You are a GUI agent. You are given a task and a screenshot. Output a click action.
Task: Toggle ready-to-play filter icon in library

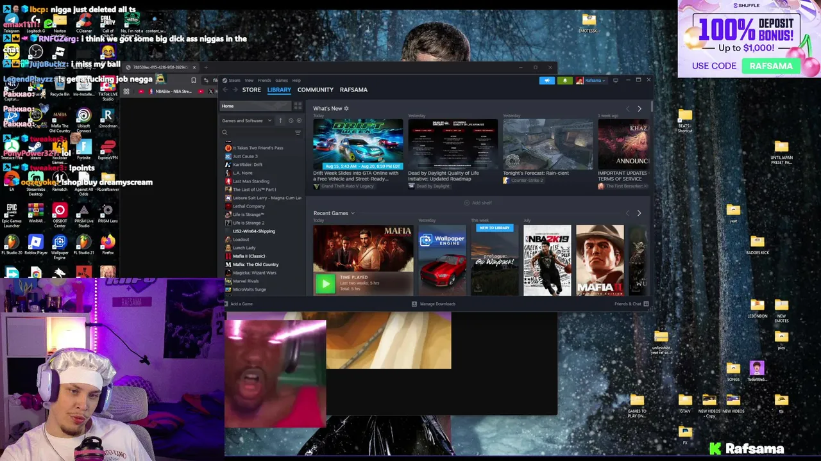click(298, 120)
